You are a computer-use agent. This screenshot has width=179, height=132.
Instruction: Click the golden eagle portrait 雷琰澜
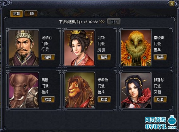[136, 48]
